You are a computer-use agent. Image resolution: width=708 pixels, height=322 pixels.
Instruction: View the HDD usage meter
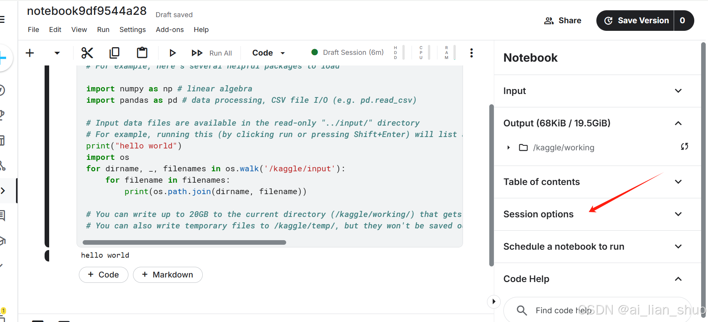pyautogui.click(x=399, y=53)
